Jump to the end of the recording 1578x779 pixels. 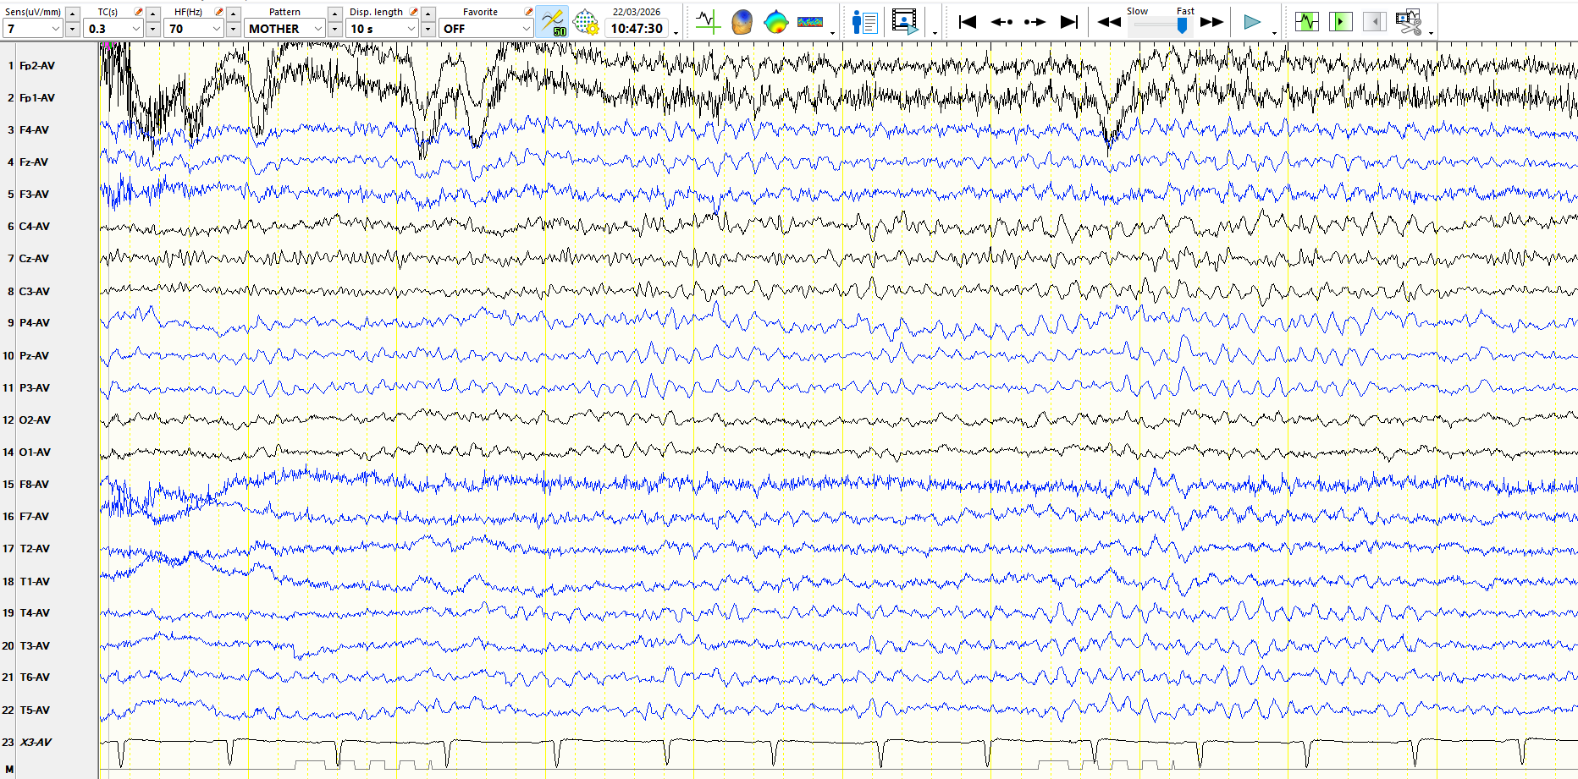point(1069,22)
